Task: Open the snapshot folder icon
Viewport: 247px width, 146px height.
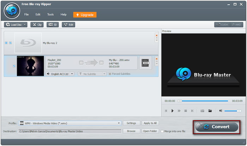Action: [210, 111]
